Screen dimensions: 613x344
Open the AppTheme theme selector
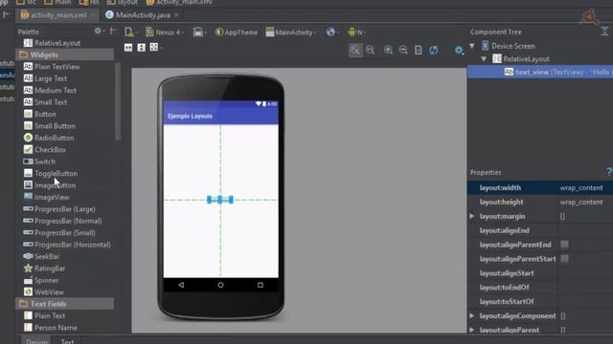[x=237, y=32]
